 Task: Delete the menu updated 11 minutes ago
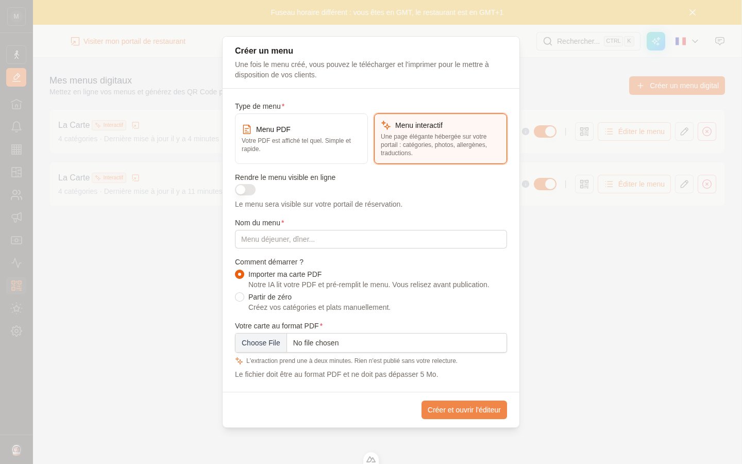tap(707, 184)
